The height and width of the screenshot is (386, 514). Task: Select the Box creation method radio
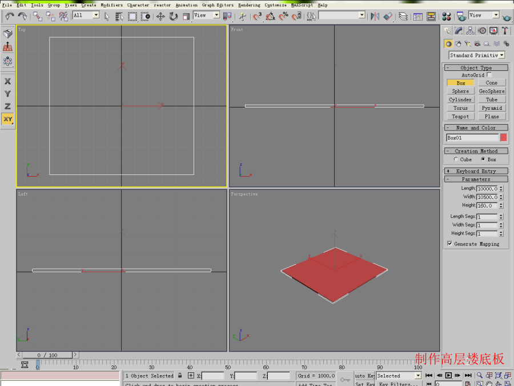click(483, 159)
